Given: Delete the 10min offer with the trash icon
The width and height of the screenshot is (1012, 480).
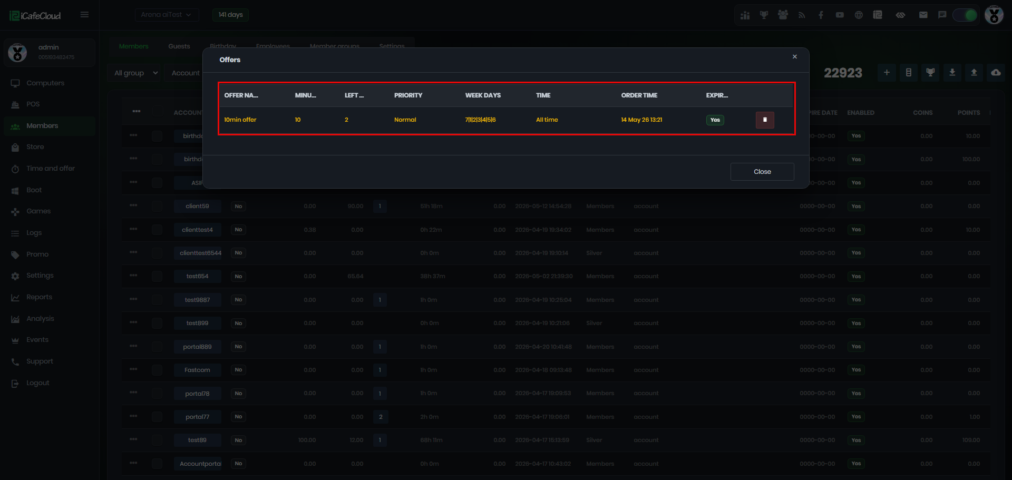Looking at the screenshot, I should pyautogui.click(x=765, y=120).
